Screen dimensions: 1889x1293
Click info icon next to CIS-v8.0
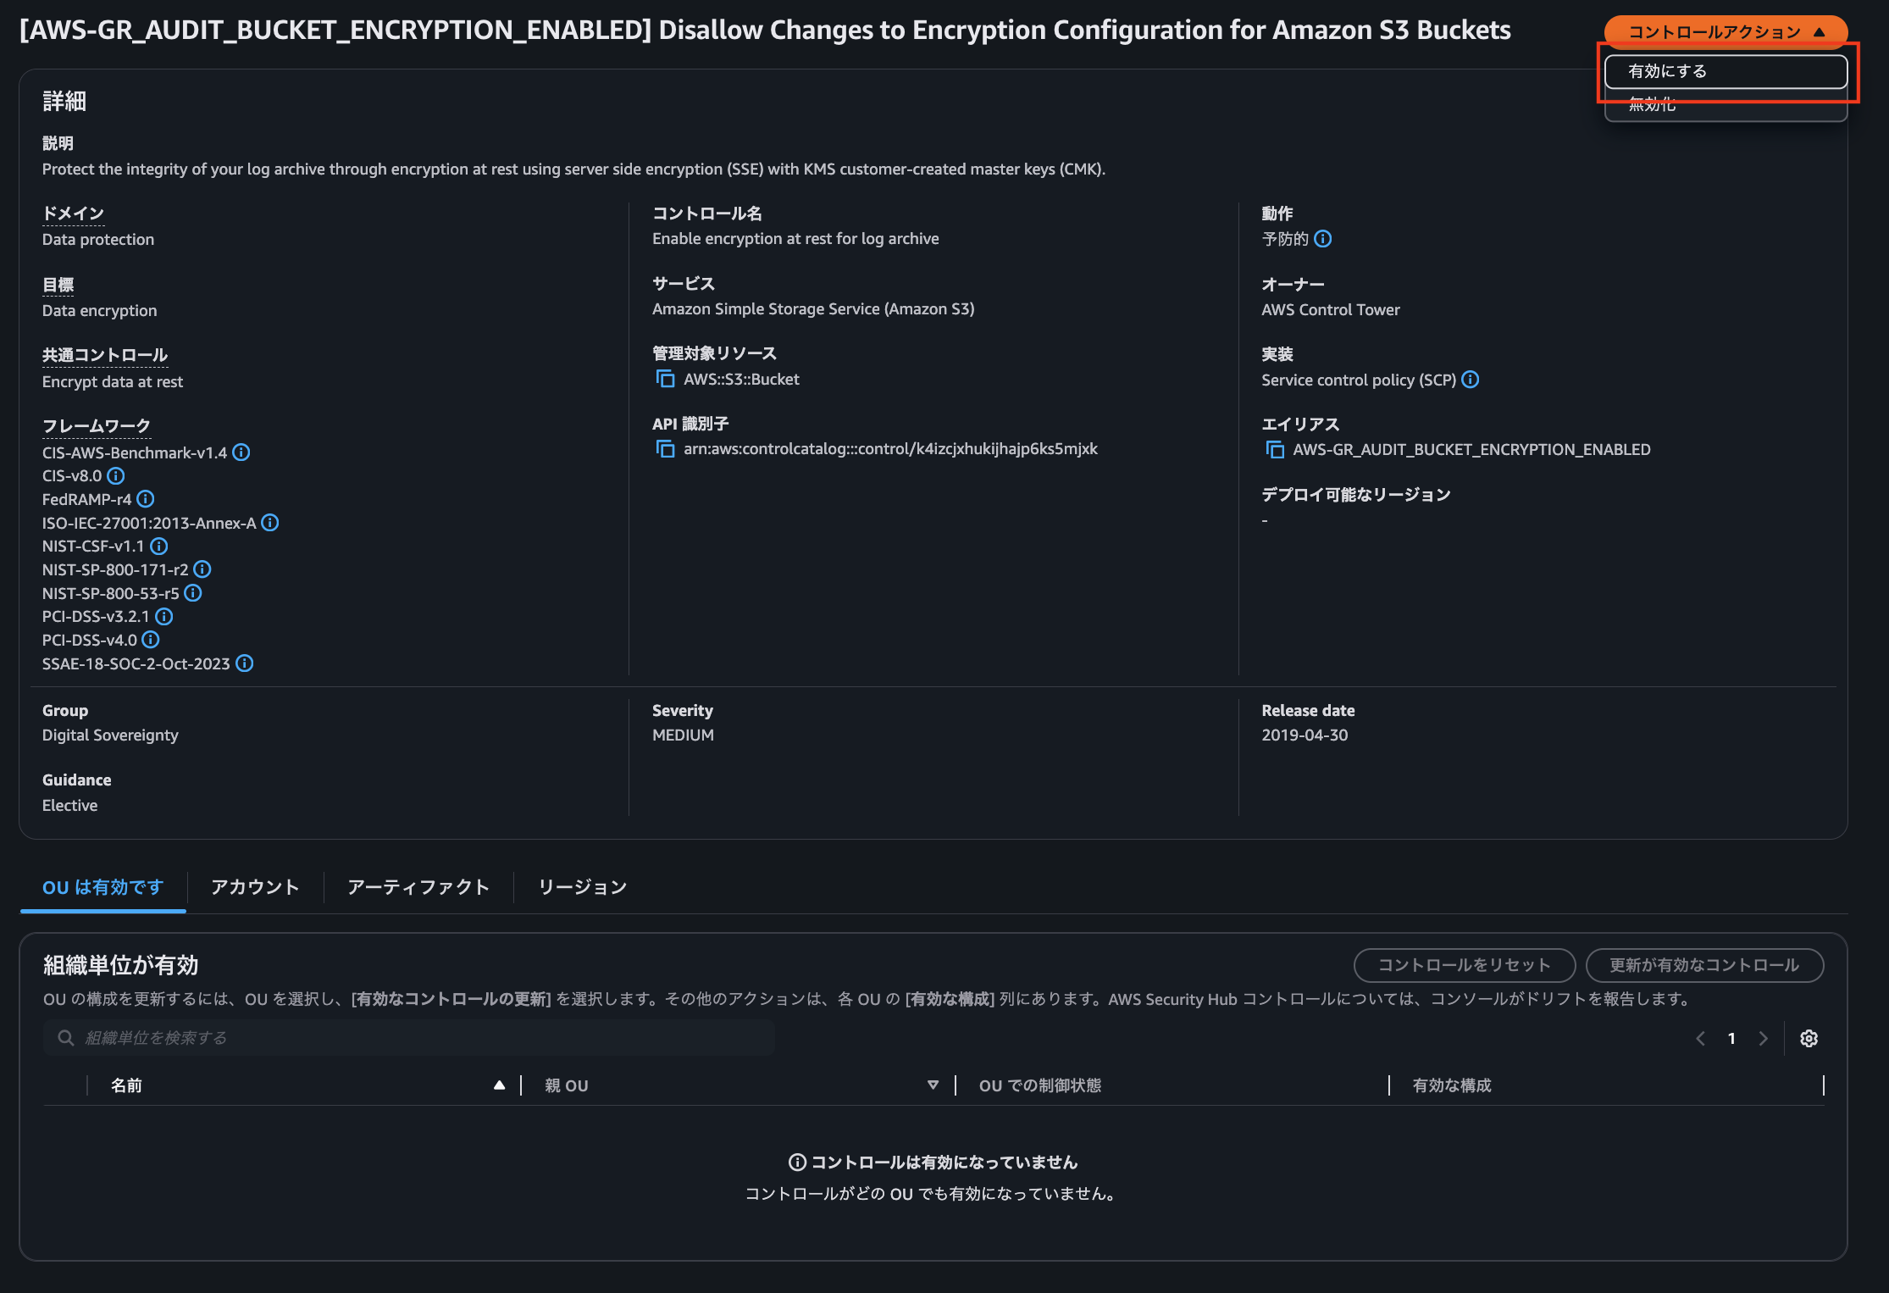click(116, 476)
